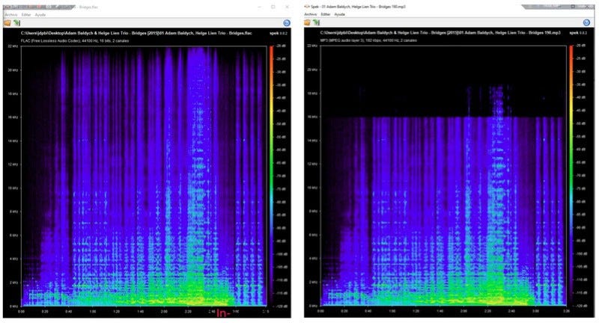Screen dimensions: 599x323
Task: Open the Archivo menu in the MP3 window
Action: tap(311, 14)
